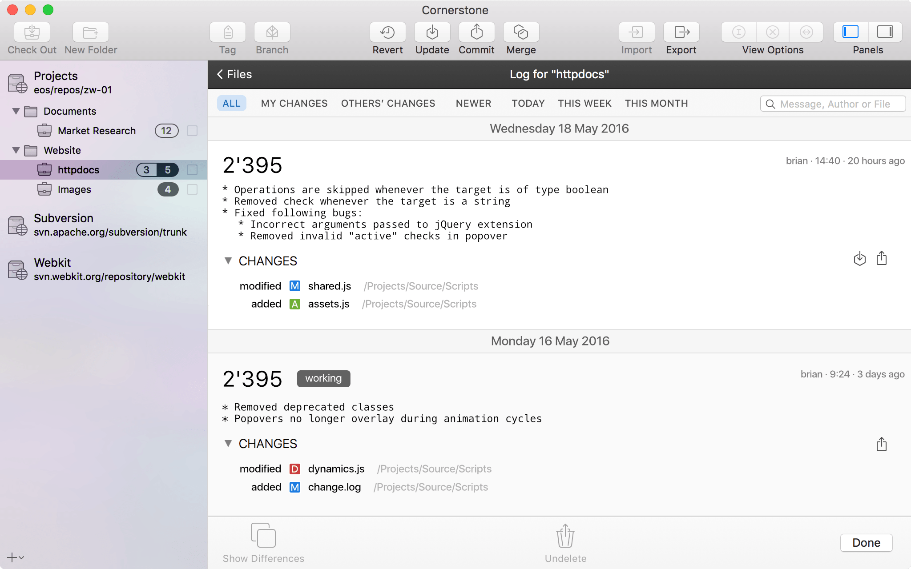Collapse the Website folder disclosure triangle
The width and height of the screenshot is (911, 569).
click(x=16, y=150)
